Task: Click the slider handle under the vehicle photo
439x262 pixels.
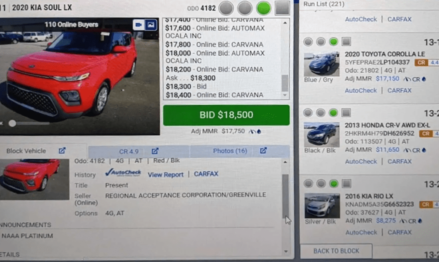Action: 12,123
